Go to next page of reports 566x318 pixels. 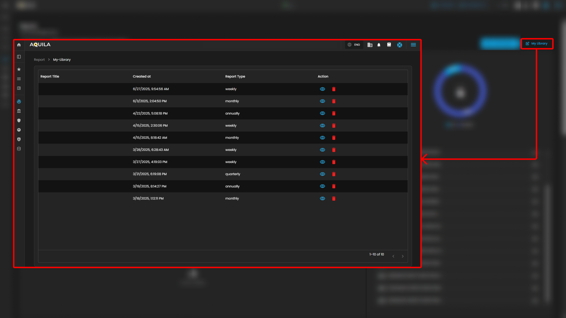pos(403,256)
